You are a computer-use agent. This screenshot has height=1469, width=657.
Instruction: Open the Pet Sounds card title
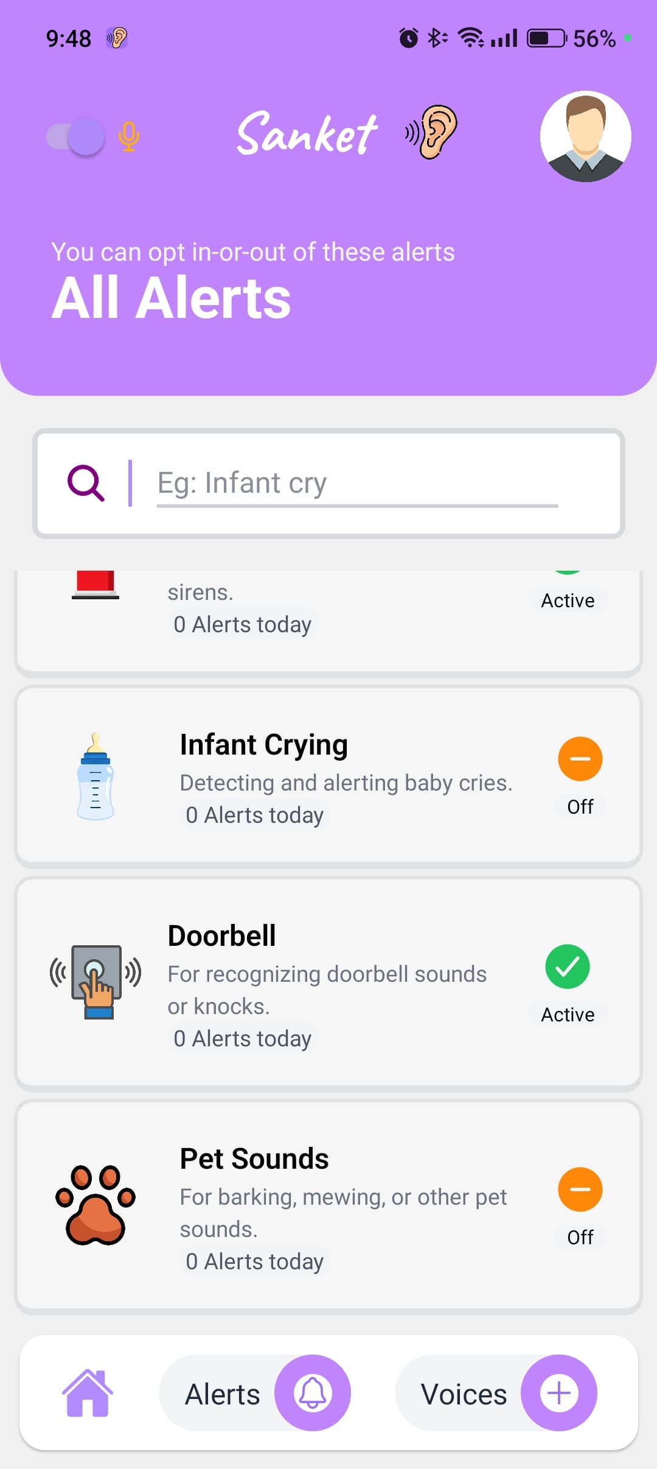(254, 1159)
